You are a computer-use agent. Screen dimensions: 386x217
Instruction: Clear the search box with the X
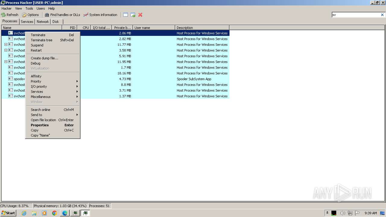(x=382, y=15)
